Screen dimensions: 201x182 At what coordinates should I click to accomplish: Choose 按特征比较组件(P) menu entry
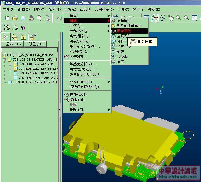pyautogui.click(x=87, y=87)
